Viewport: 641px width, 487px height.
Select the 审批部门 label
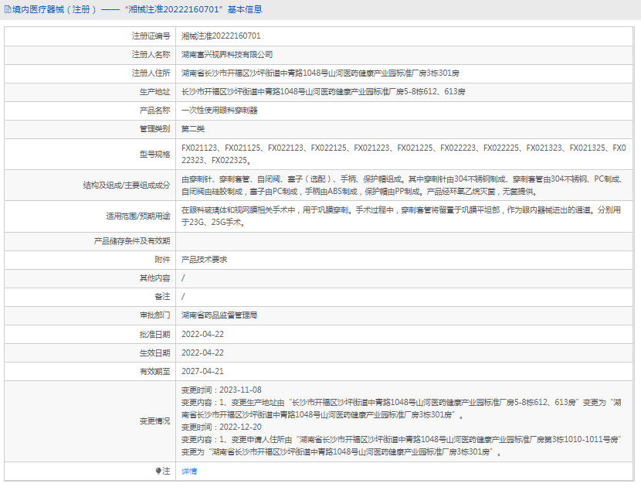155,315
